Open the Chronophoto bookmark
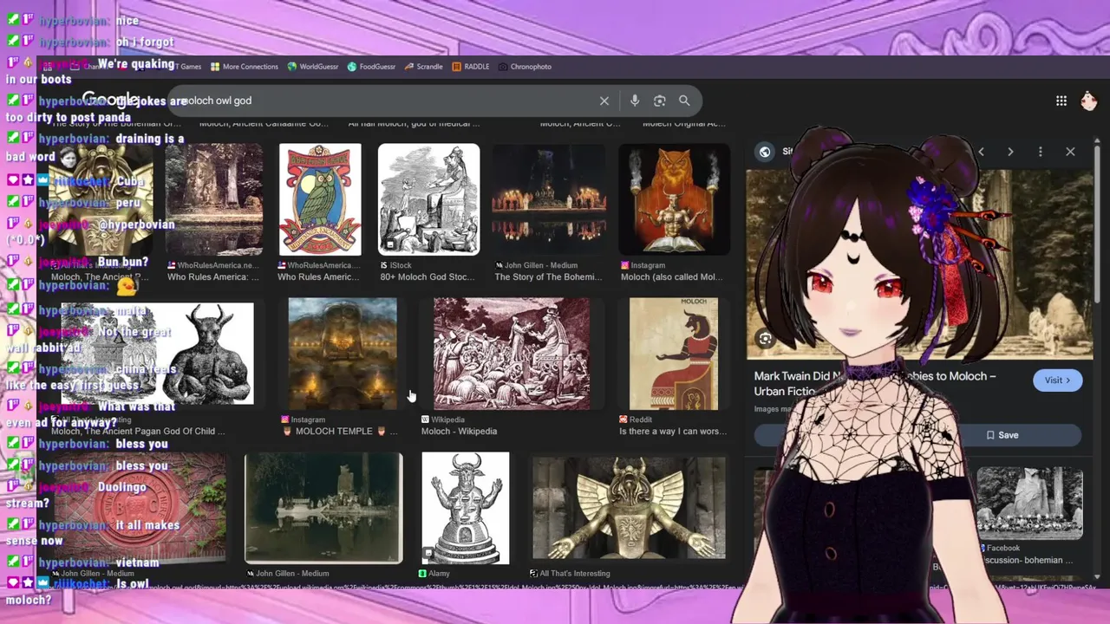Image resolution: width=1110 pixels, height=624 pixels. tap(525, 67)
